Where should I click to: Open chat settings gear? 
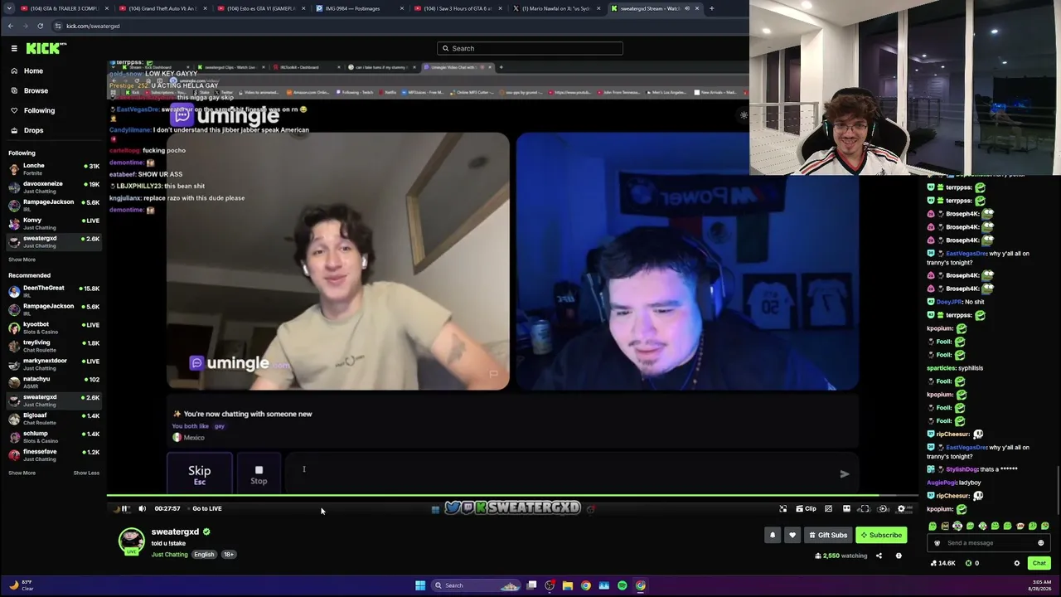click(x=1017, y=563)
